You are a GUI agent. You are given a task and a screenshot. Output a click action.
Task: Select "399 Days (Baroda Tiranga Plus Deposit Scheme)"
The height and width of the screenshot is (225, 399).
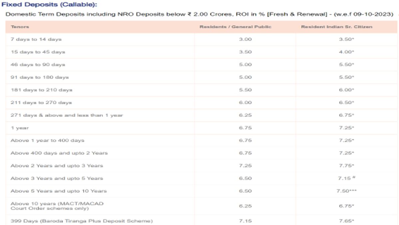[x=82, y=221]
